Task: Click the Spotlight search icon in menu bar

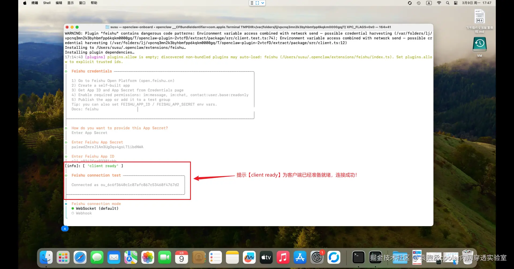Action: [448, 3]
